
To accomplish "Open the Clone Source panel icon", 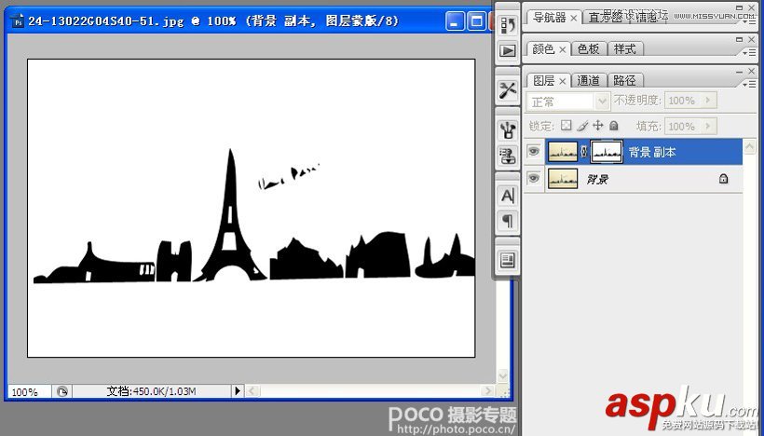I will pyautogui.click(x=508, y=155).
